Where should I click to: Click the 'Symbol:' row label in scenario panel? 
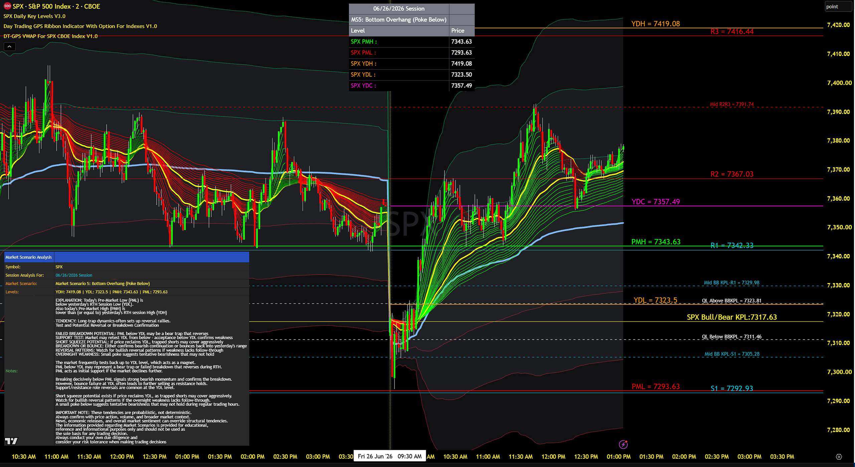coord(13,267)
